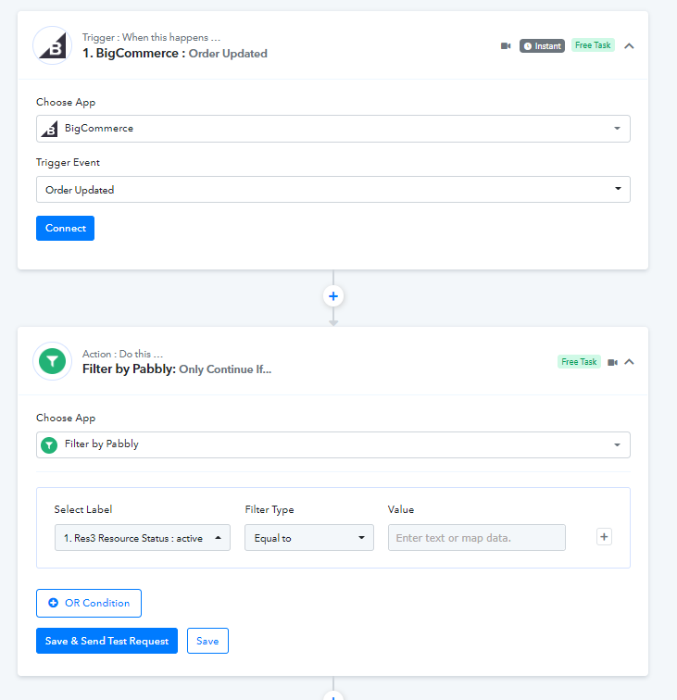Click Free Task badge in Filter step
This screenshot has width=677, height=700.
coord(579,362)
